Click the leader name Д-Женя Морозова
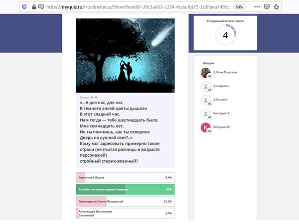 pos(225,72)
